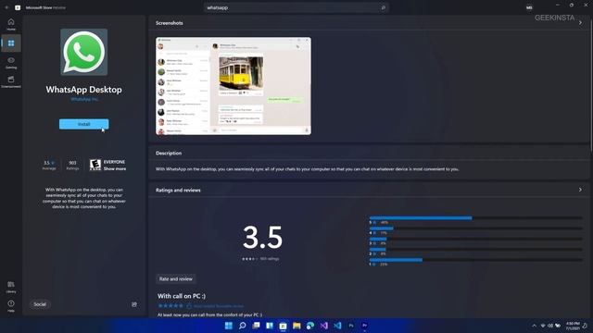Viewport: 593px width, 333px height.
Task: Open the WhatsApp Inc. publisher link
Action: pyautogui.click(x=84, y=99)
